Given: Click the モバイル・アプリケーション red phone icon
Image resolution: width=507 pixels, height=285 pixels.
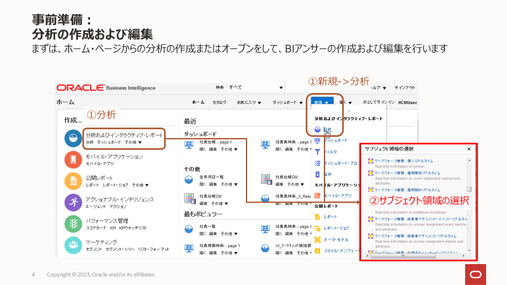Looking at the screenshot, I should click(73, 160).
